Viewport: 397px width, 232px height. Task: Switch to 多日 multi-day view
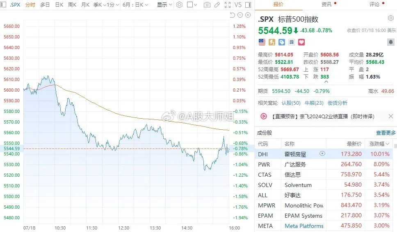click(45, 5)
